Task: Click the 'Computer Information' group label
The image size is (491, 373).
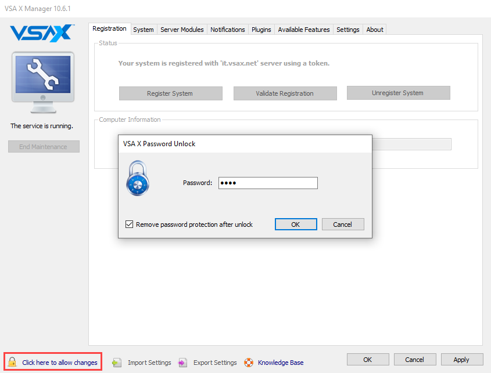Action: (130, 119)
